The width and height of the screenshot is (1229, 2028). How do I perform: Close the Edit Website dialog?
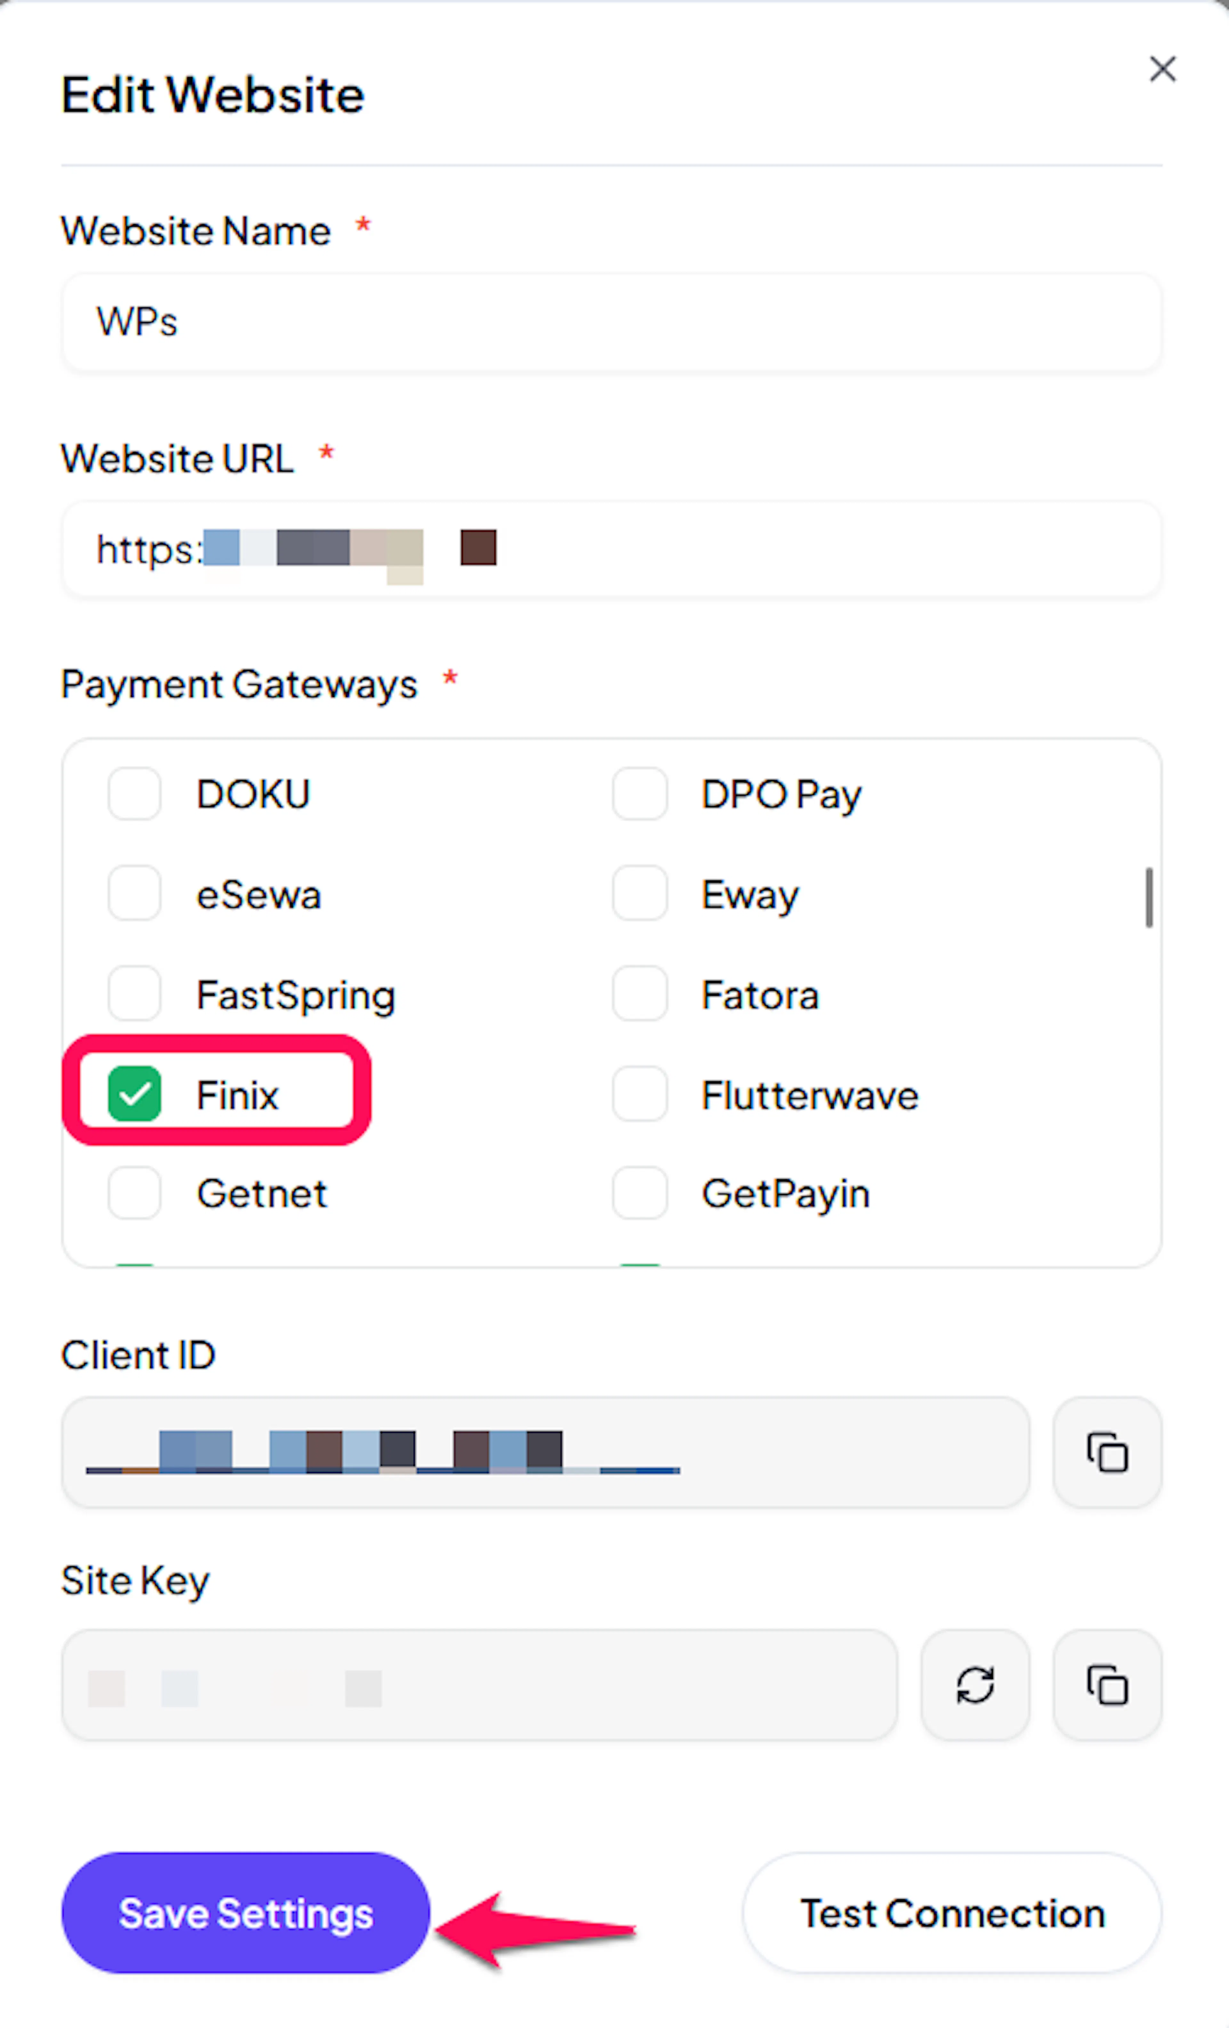(1162, 69)
